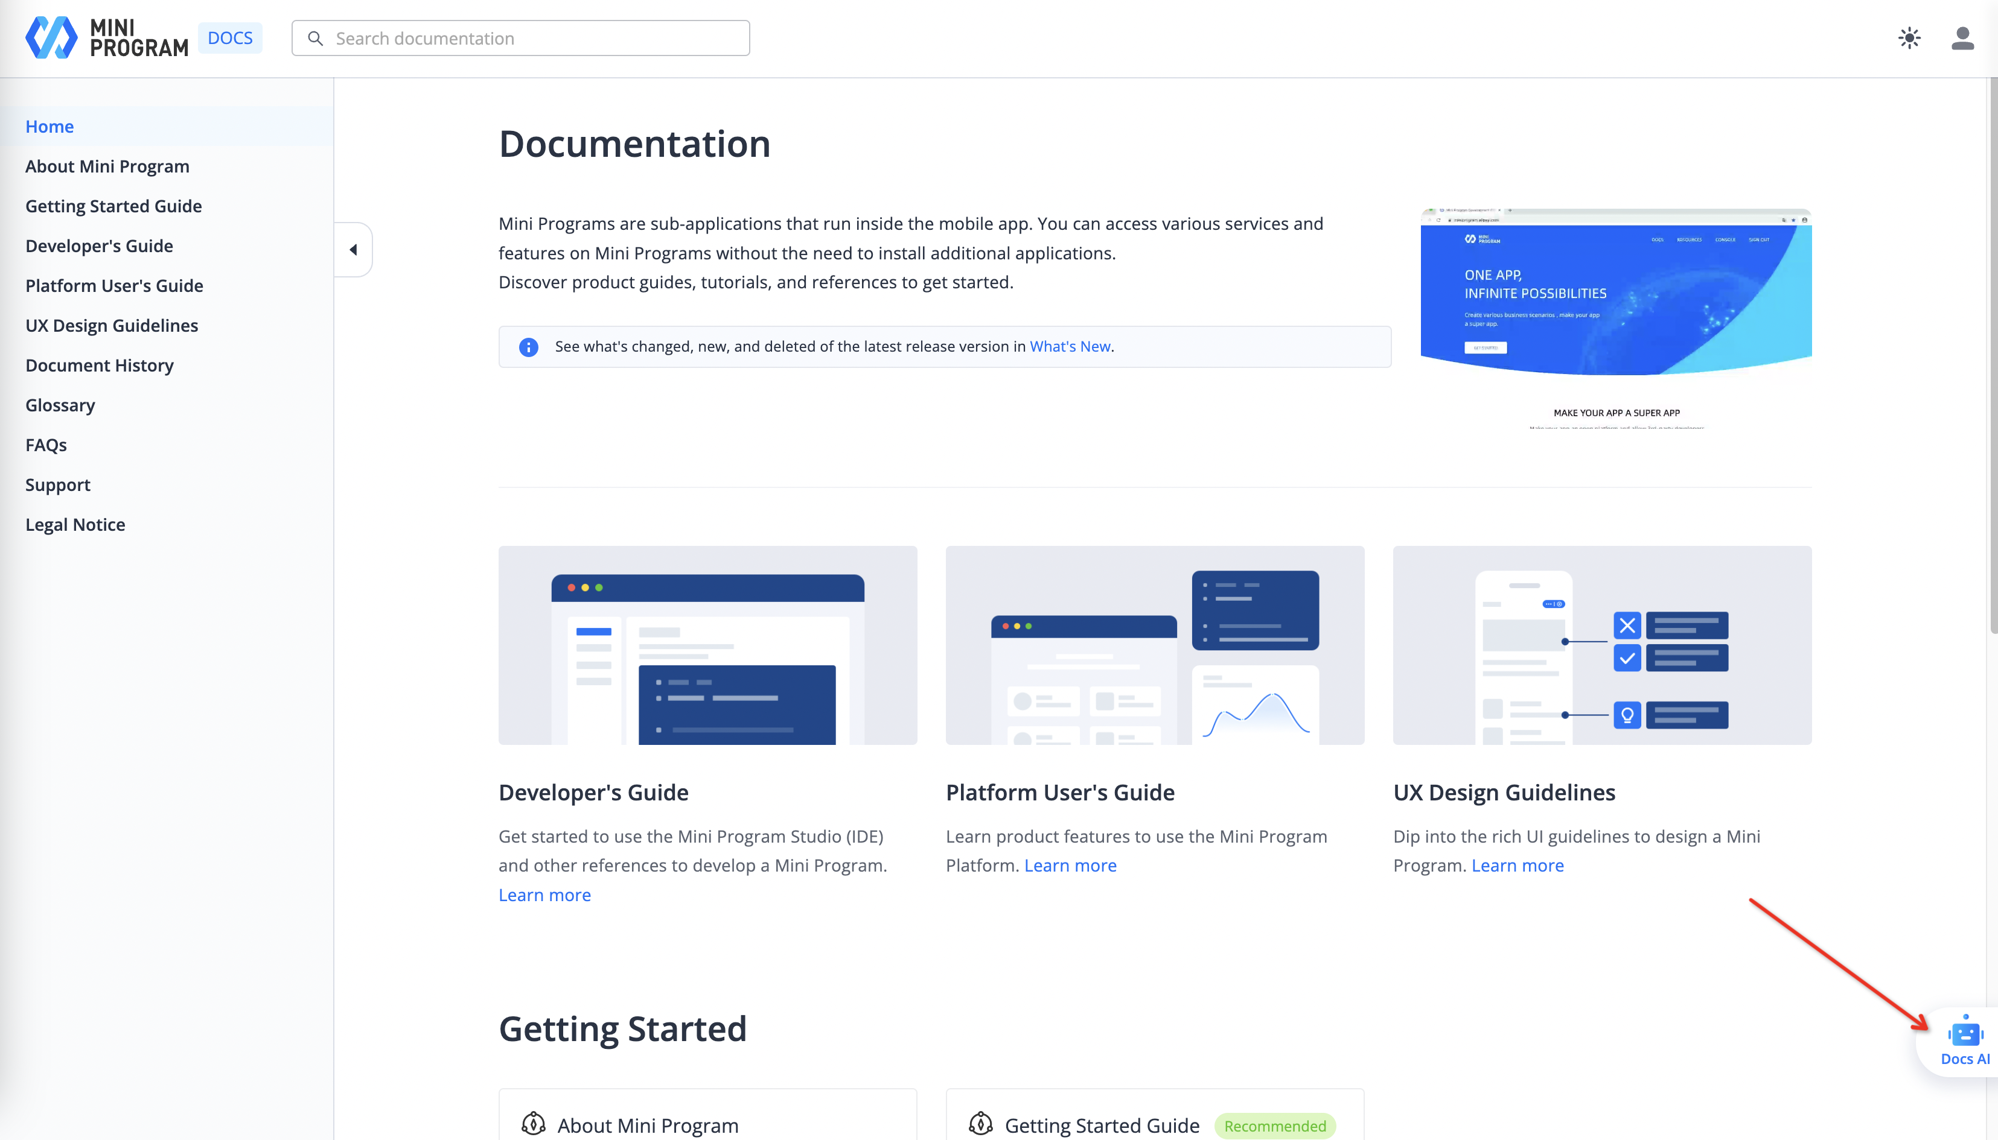Click the info icon in What's New notice
Screen dimensions: 1998x1140
(x=529, y=347)
